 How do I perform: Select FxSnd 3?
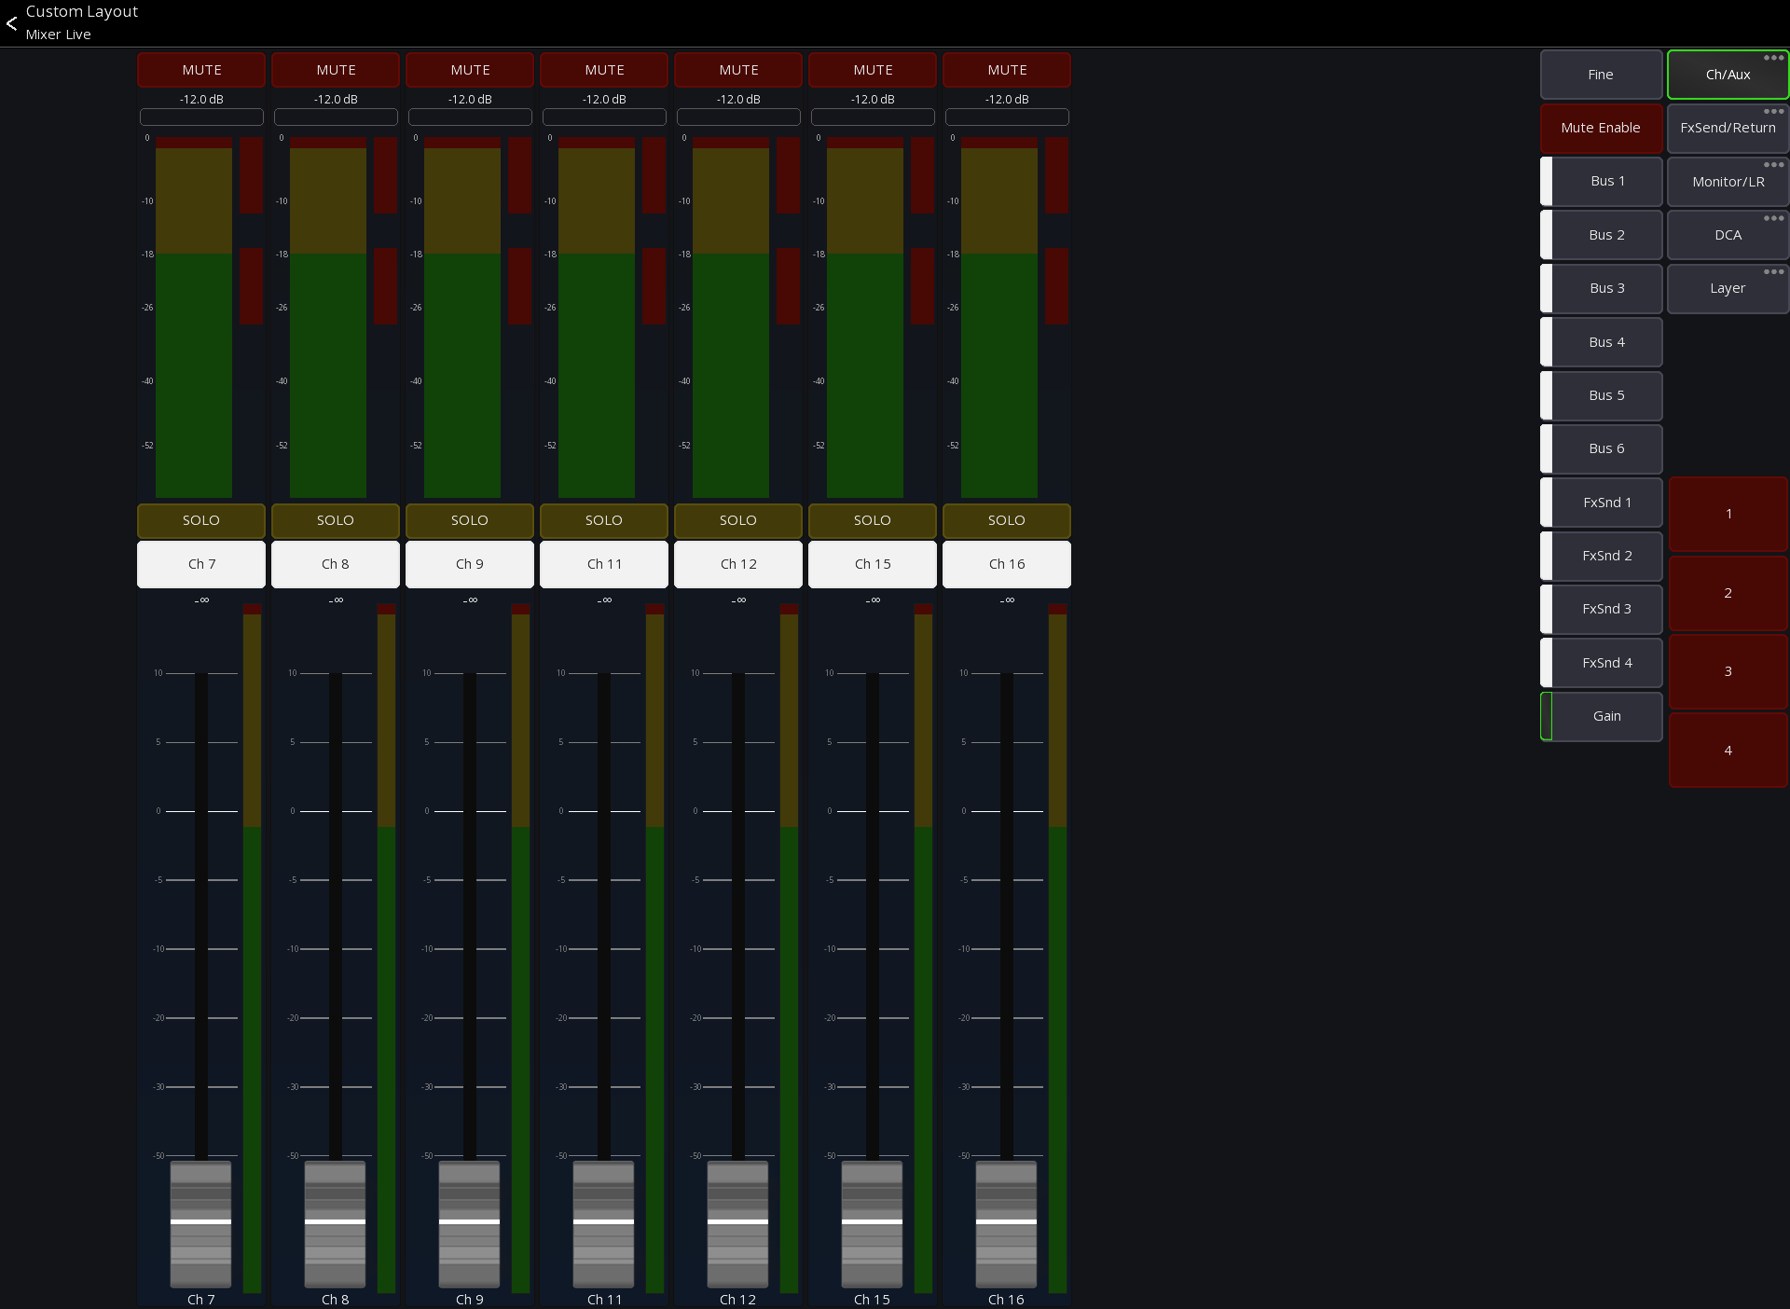click(1601, 609)
